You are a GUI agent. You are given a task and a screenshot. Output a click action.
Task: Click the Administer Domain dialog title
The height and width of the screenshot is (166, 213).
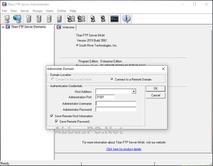pos(60,69)
